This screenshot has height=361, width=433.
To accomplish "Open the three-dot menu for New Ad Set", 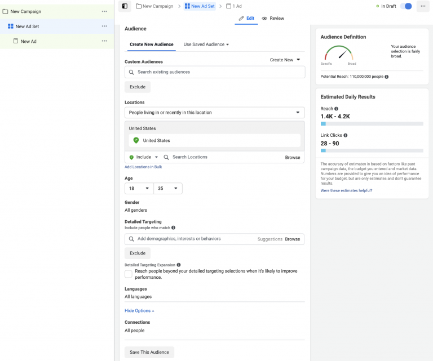I will [x=104, y=26].
